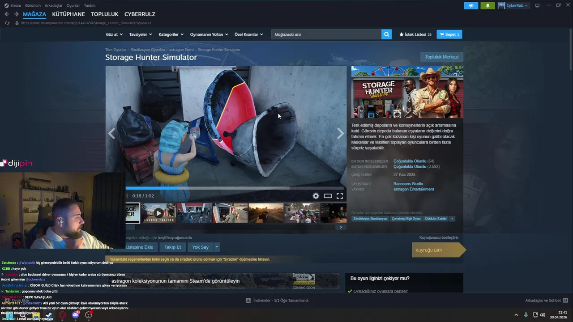The image size is (573, 322).
Task: Open Topluluk Merkezi
Action: coord(441,57)
